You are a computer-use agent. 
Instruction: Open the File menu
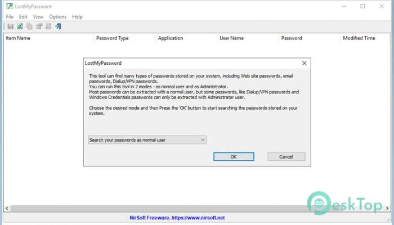10,17
